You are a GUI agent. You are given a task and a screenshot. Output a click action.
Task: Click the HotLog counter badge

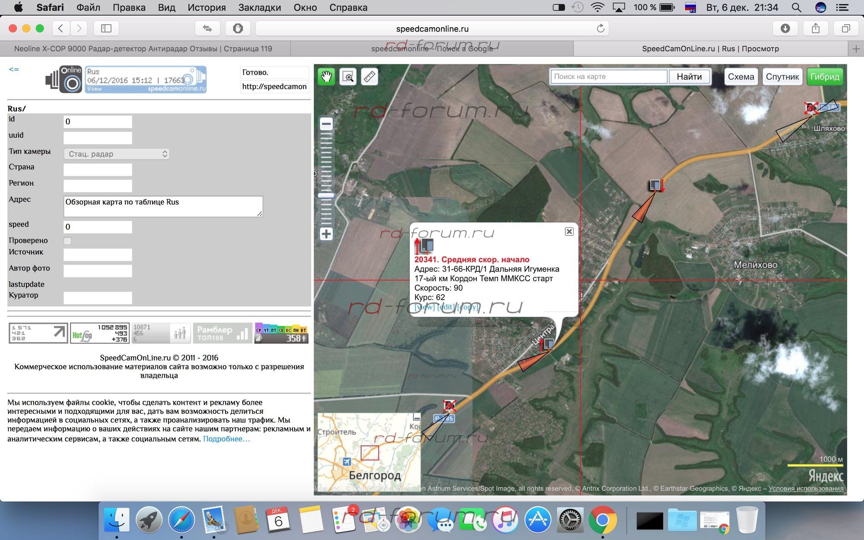click(x=100, y=333)
